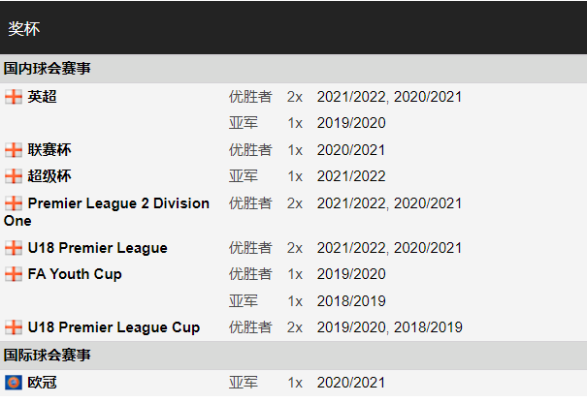
Task: Click the England flag next to 英超
Action: (14, 97)
